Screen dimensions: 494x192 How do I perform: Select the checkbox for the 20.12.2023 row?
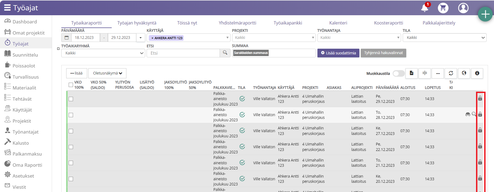71,179
